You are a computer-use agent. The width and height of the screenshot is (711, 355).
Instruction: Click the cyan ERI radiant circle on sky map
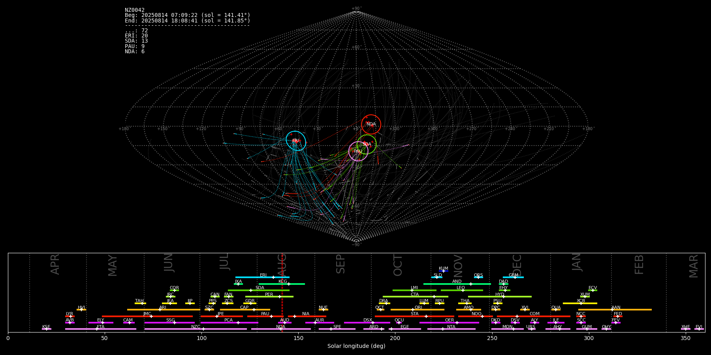coord(296,141)
